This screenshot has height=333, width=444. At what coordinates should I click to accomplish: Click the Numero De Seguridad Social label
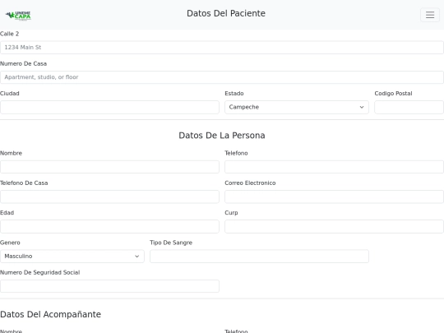pos(40,272)
